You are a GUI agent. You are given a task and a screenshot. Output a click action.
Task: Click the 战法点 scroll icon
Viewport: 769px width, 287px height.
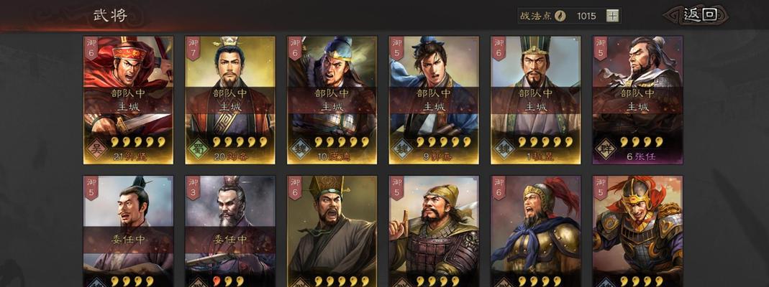560,16
